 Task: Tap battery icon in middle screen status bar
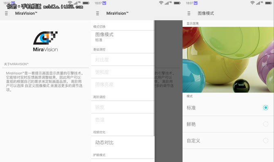click(x=177, y=3)
